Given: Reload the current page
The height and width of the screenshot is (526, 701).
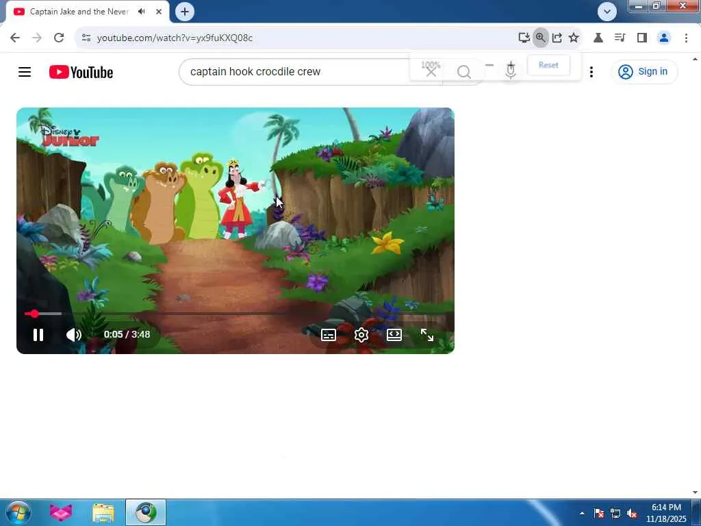Looking at the screenshot, I should tap(59, 38).
